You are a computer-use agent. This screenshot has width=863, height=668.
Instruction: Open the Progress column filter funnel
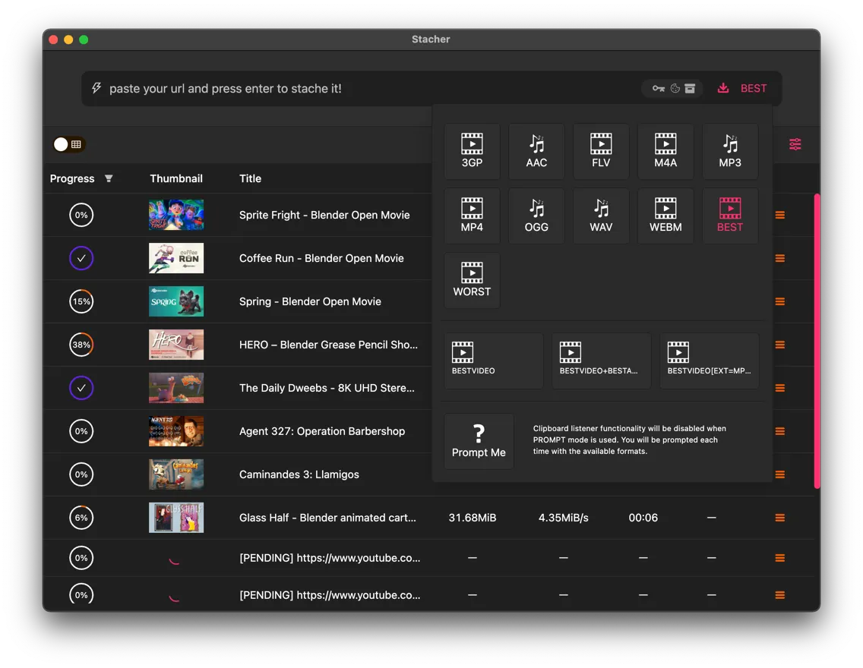pos(109,178)
